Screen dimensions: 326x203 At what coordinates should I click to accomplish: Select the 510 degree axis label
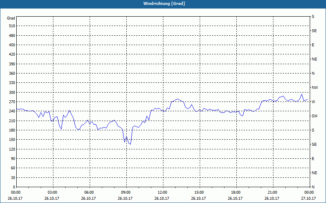click(x=12, y=26)
